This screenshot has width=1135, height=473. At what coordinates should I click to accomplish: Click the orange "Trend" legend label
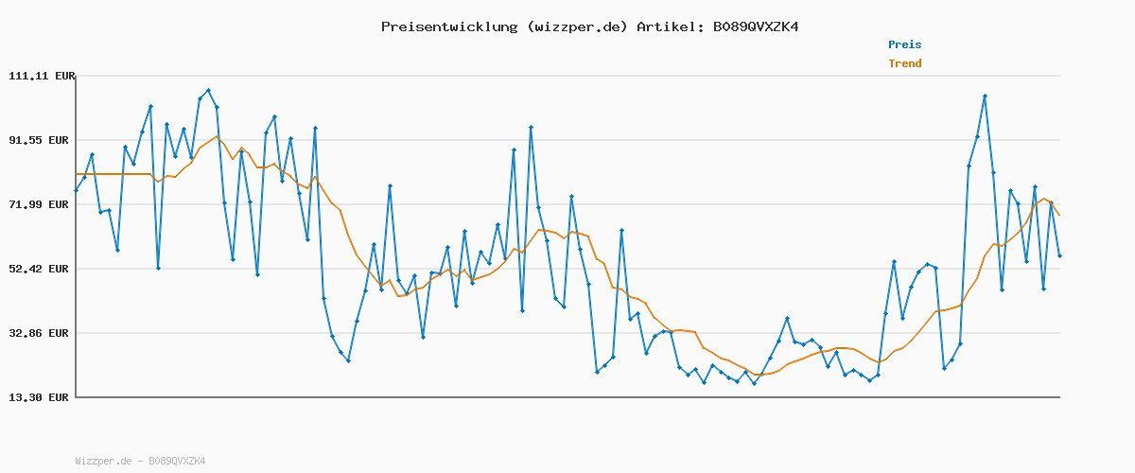pyautogui.click(x=904, y=63)
